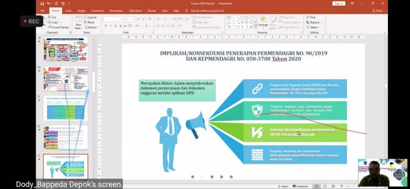Click the Share button

tap(377, 10)
